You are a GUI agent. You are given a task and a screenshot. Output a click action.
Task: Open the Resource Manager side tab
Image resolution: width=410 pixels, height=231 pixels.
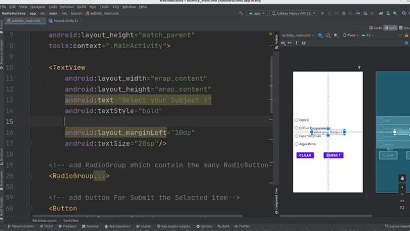coord(1,54)
